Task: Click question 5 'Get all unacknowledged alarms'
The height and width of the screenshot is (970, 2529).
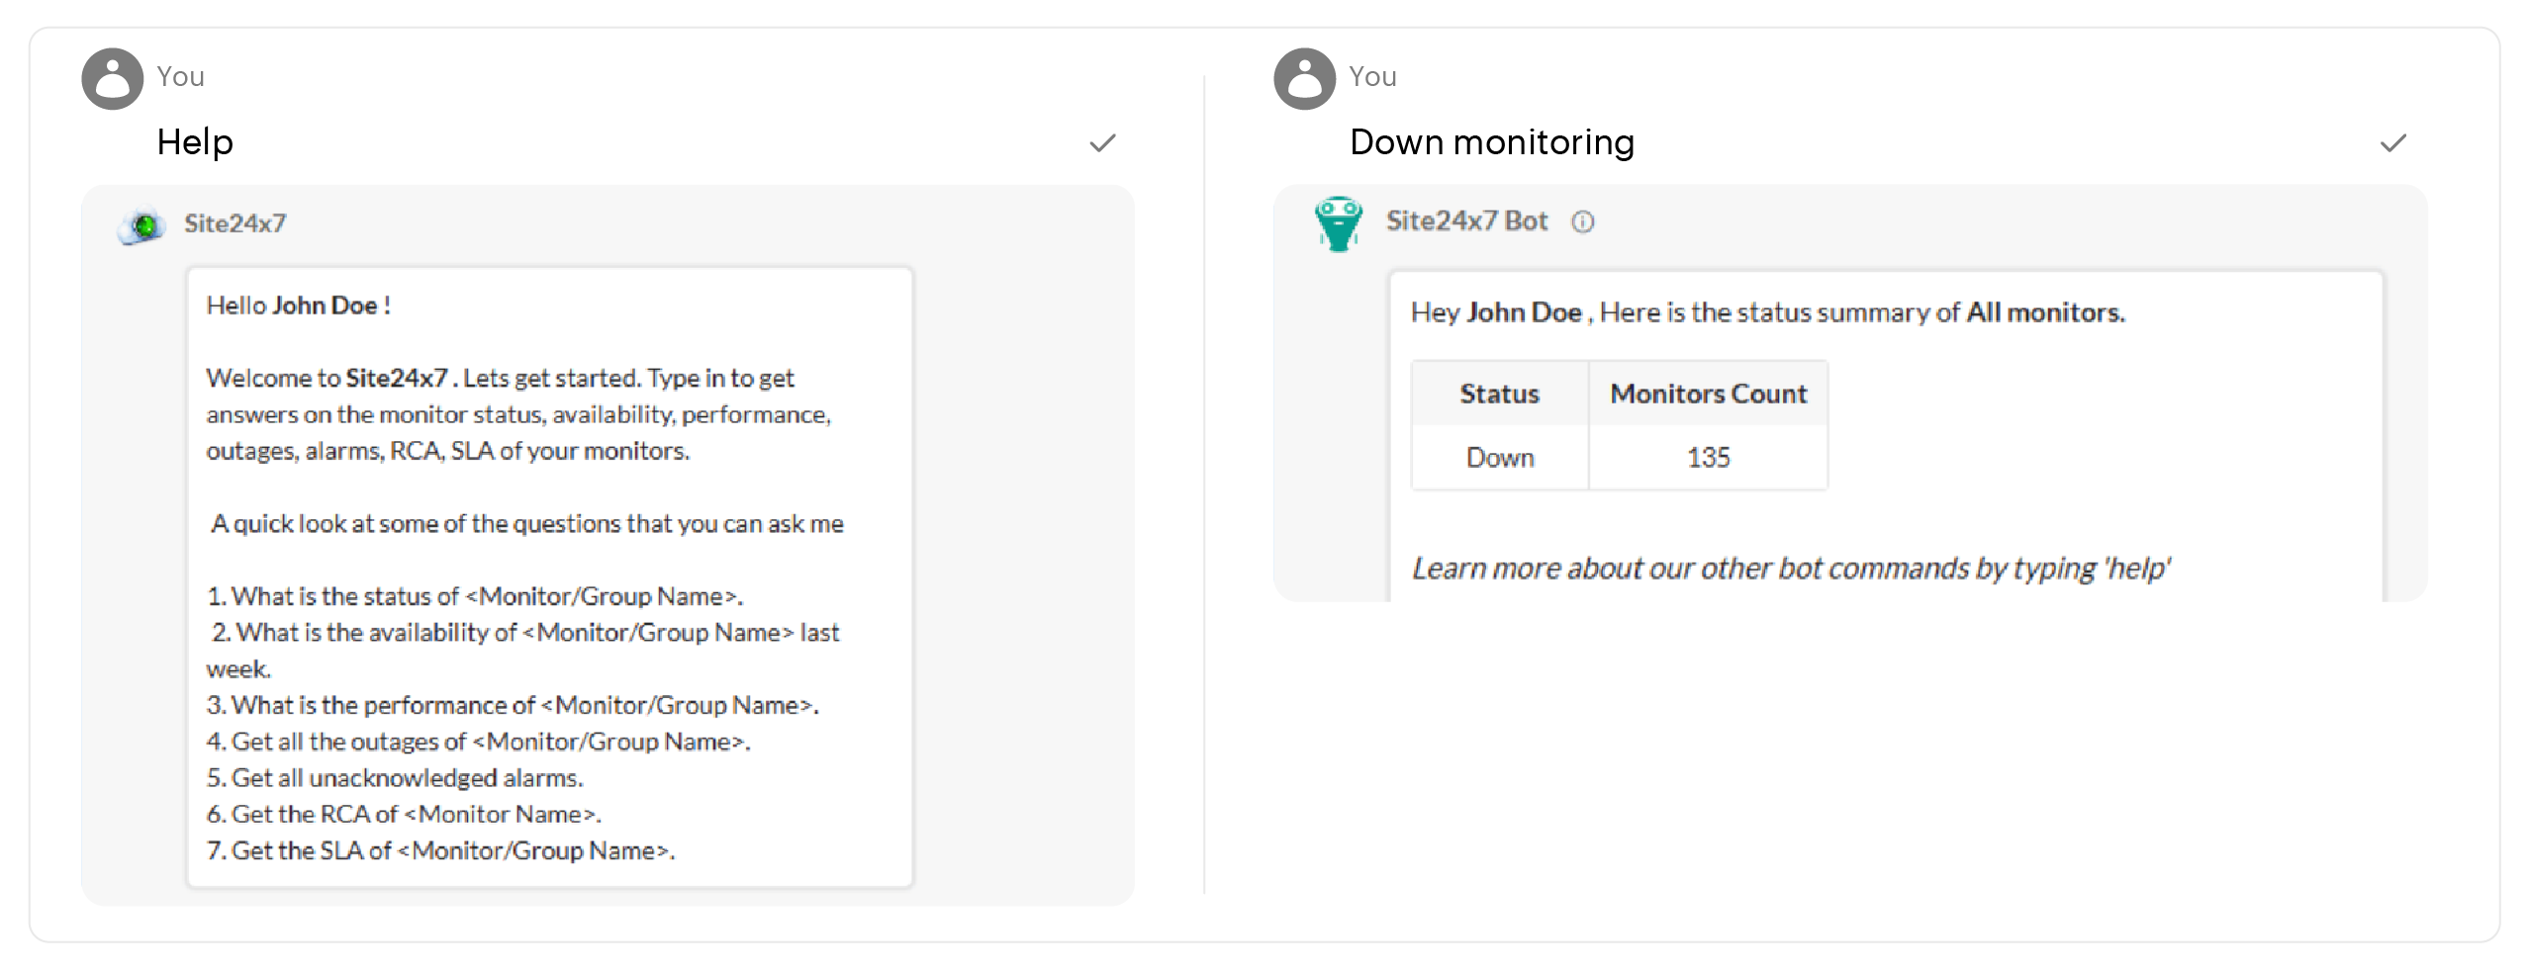Action: click(395, 778)
